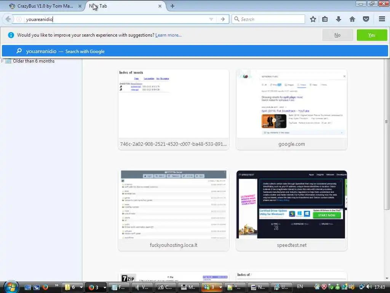Expand Older than 6 months history folder
Image resolution: width=390 pixels, height=293 pixels.
(x=2, y=61)
